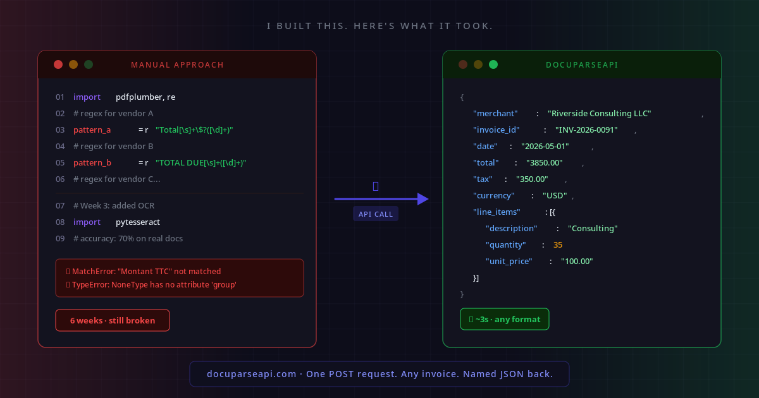The image size is (759, 398).
Task: Click the value "2026-05-01"
Action: [x=545, y=147]
